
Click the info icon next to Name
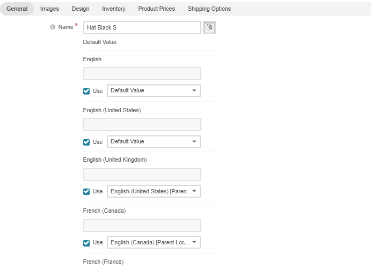pyautogui.click(x=53, y=27)
